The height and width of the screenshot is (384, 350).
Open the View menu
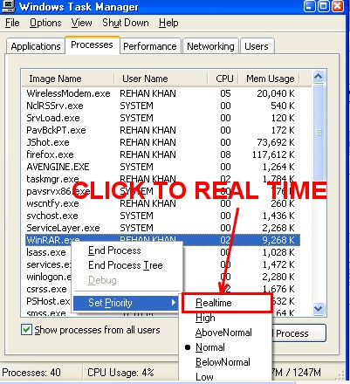(81, 23)
